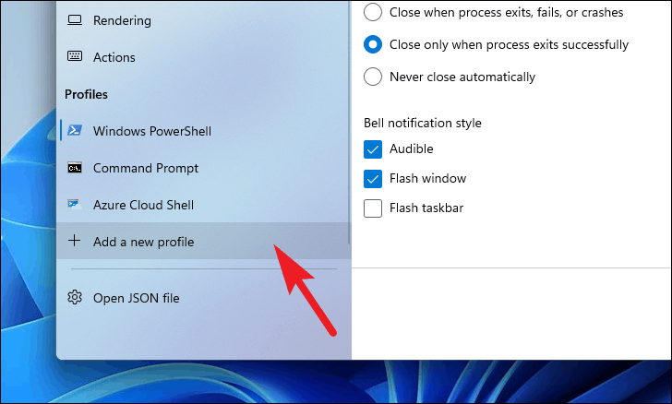Open the Azure Cloud Shell profile label
The image size is (672, 404).
(144, 205)
